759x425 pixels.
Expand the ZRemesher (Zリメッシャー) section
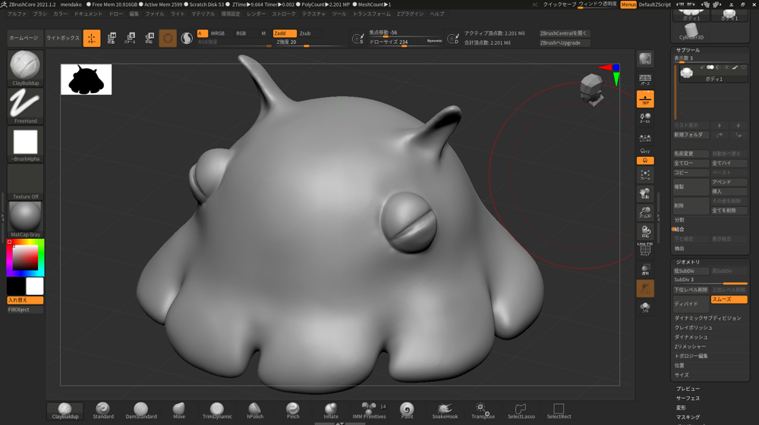(x=690, y=346)
